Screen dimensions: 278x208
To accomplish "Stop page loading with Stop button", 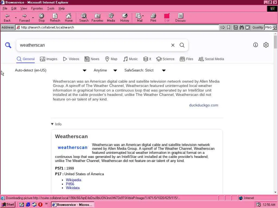I will 42,18.
